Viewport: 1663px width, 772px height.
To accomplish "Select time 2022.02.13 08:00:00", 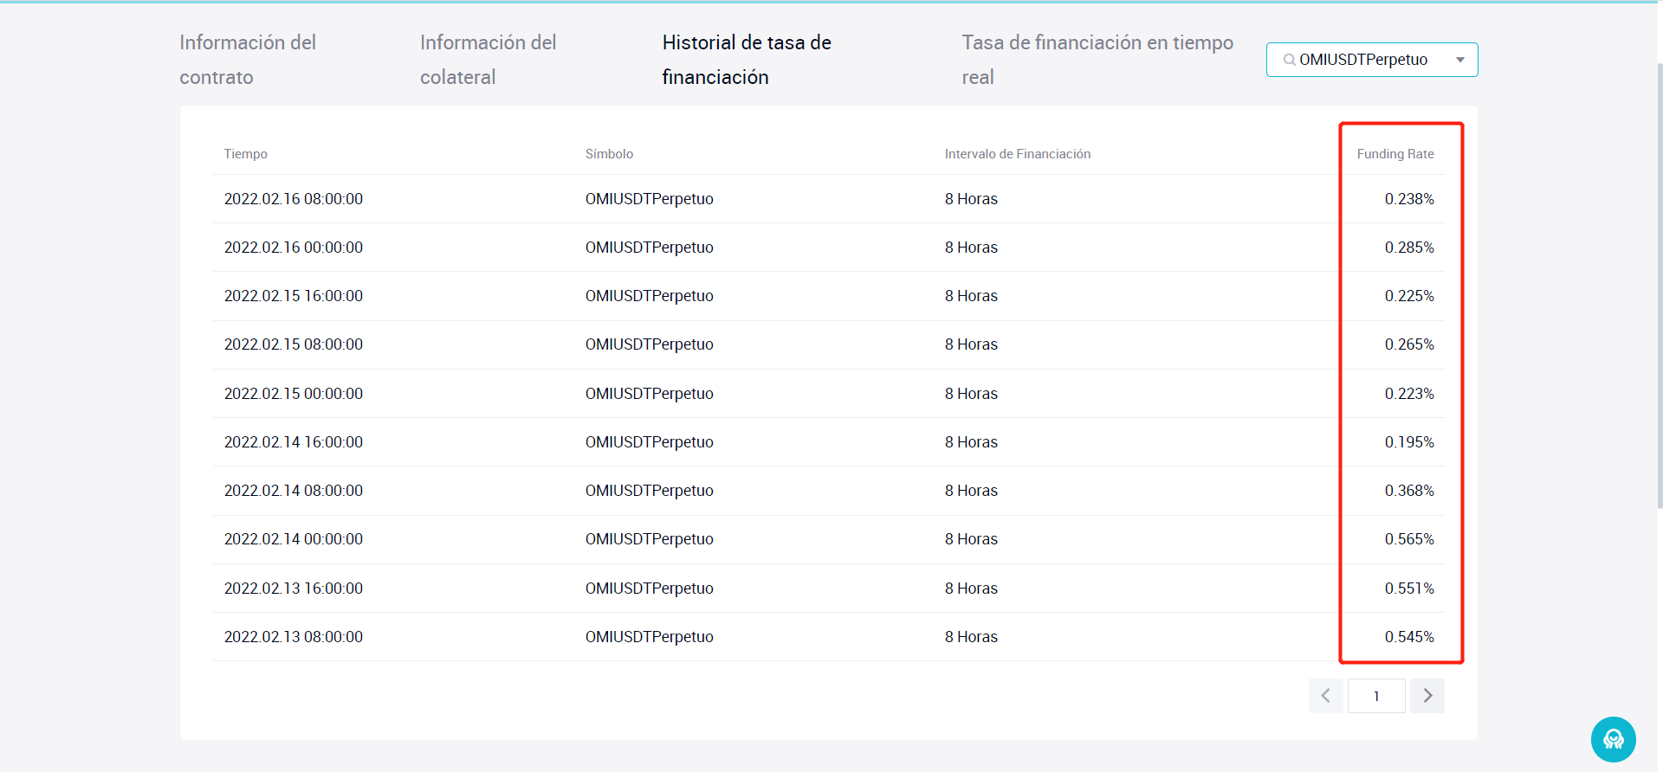I will click(294, 637).
